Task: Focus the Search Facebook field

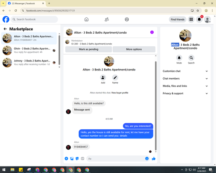Action: [x=34, y=19]
